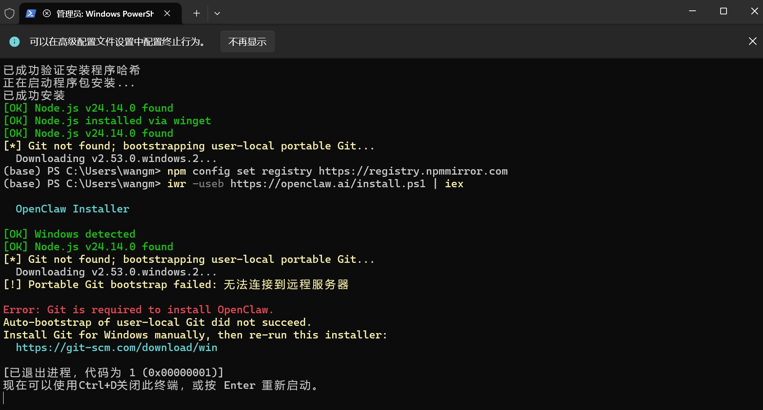Dismiss the notification bar with its X
Viewport: 763px width, 410px height.
click(752, 41)
